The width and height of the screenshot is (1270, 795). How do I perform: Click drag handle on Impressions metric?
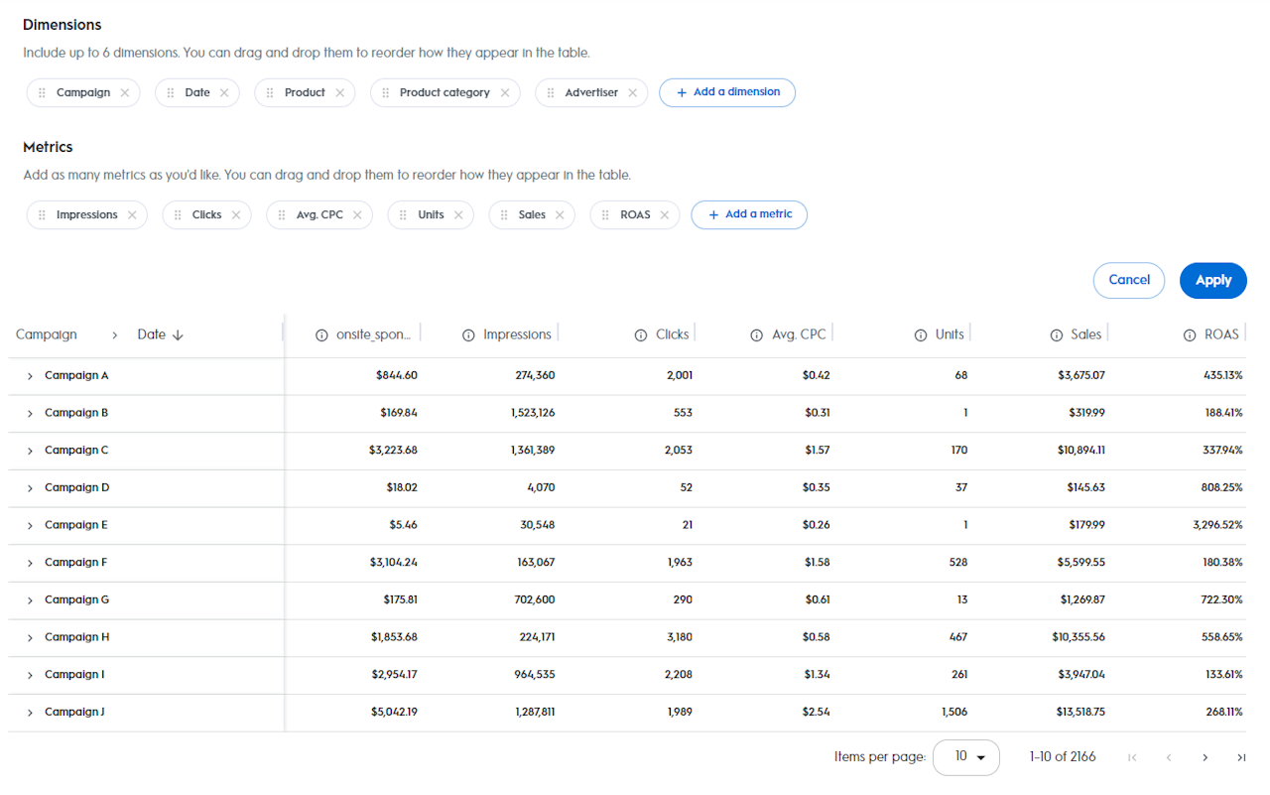coord(42,215)
